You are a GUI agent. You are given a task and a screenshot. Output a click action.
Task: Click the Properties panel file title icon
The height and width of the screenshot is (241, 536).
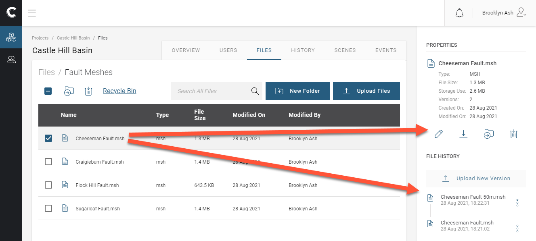(x=431, y=63)
